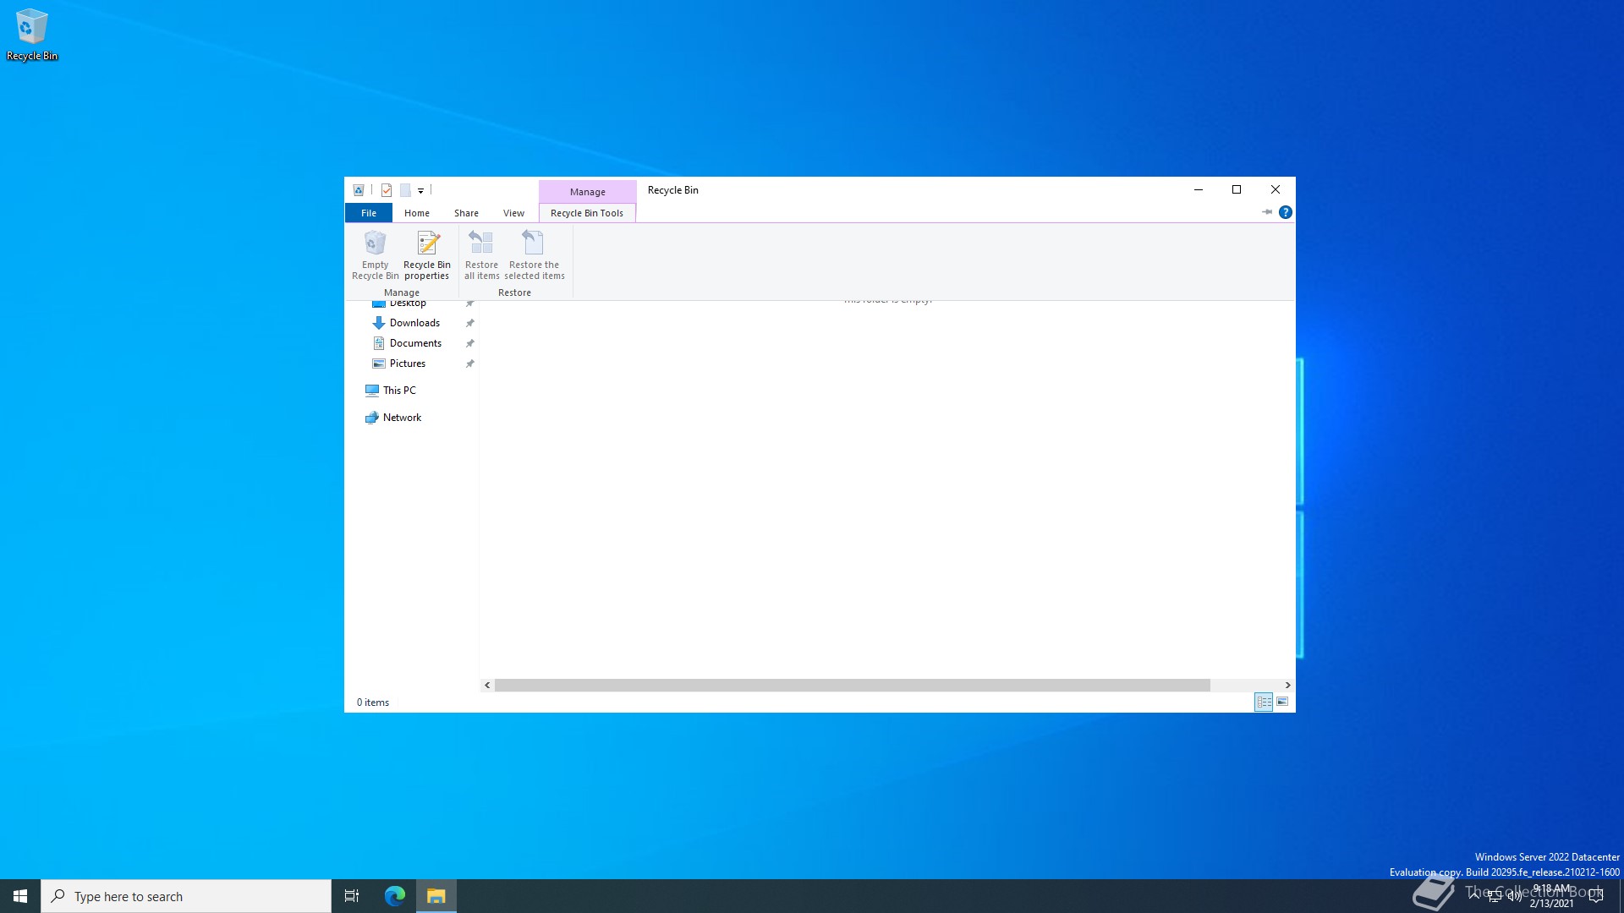Click Recycle Bin icon in title bar
This screenshot has width=1624, height=913.
[359, 190]
